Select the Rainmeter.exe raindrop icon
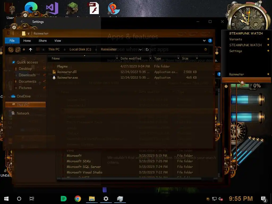 [54, 78]
